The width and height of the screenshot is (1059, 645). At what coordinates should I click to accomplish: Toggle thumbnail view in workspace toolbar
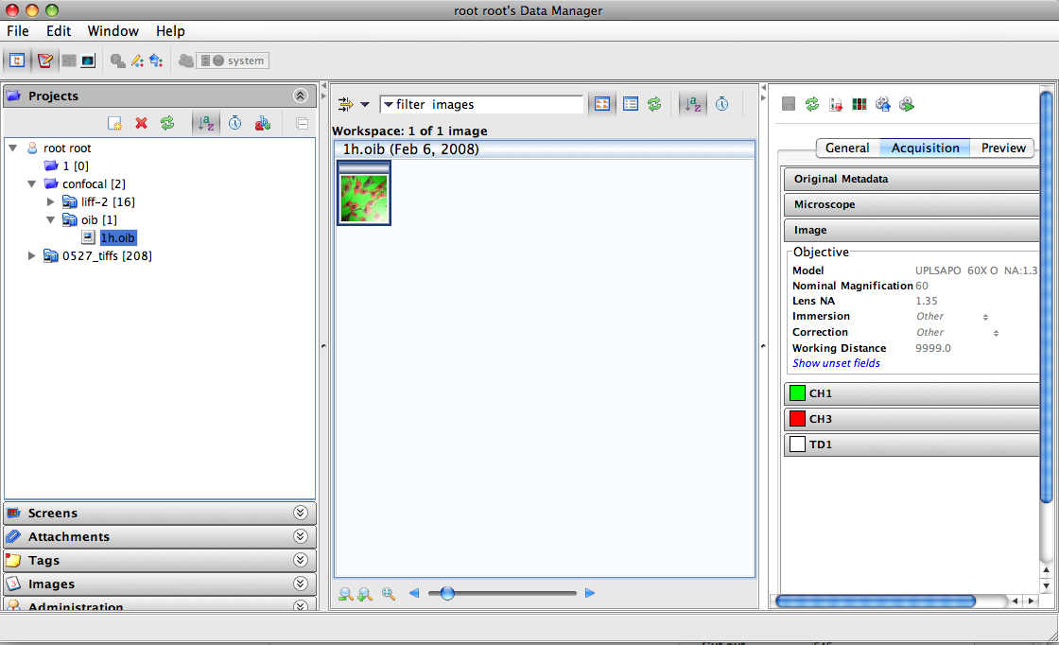[x=601, y=104]
